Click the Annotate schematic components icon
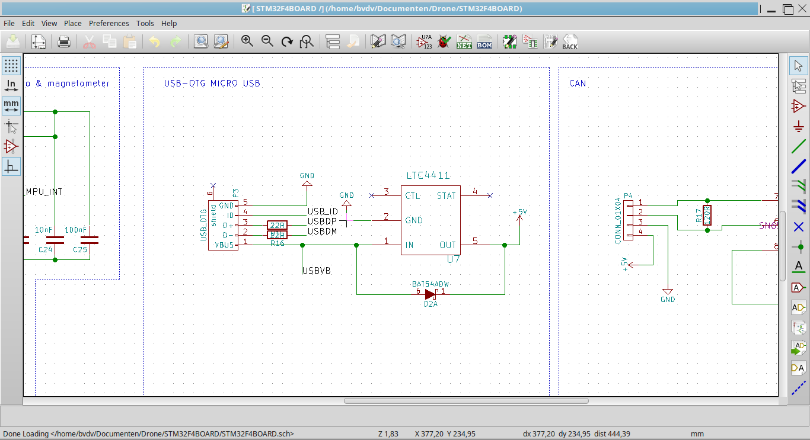810x440 pixels. click(424, 41)
